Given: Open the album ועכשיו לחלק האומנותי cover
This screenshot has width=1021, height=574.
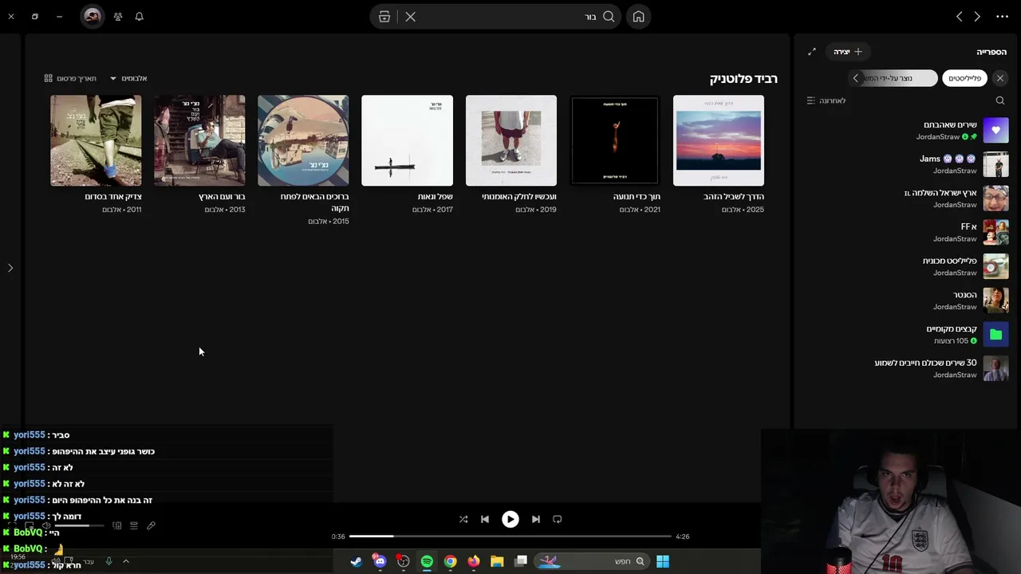Looking at the screenshot, I should click(x=511, y=140).
